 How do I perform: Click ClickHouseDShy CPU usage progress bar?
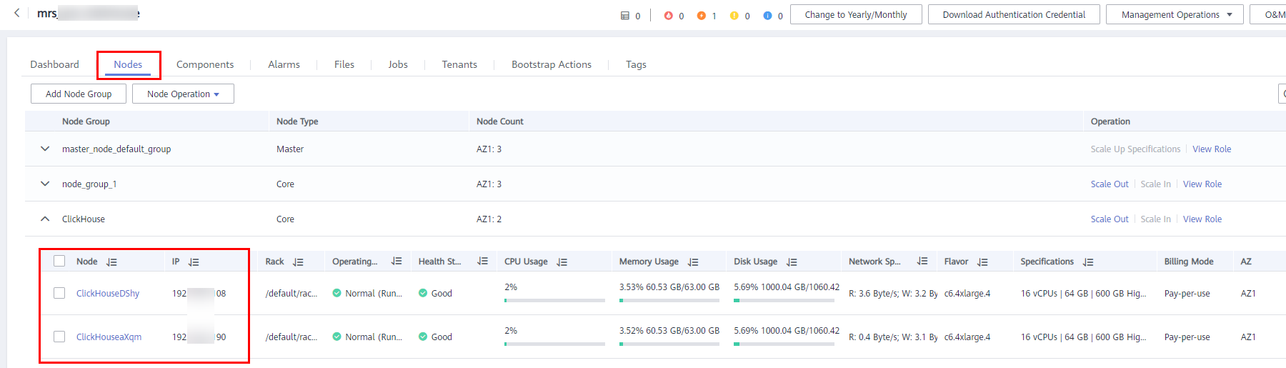coord(554,300)
